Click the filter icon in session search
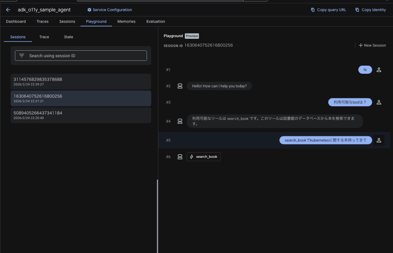 (x=22, y=56)
